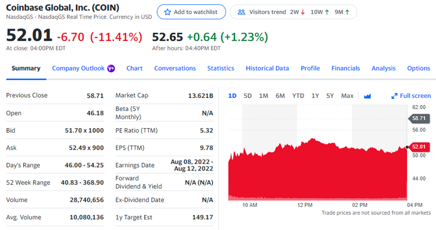Click the full screen expand arrows icon

[x=394, y=96]
